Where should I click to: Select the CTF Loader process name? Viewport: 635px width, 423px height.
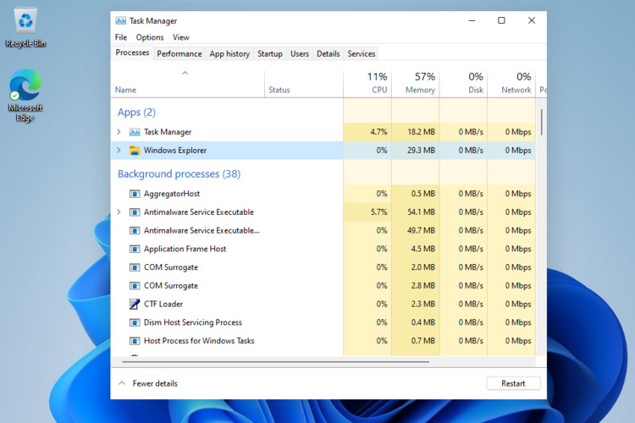[x=163, y=304]
